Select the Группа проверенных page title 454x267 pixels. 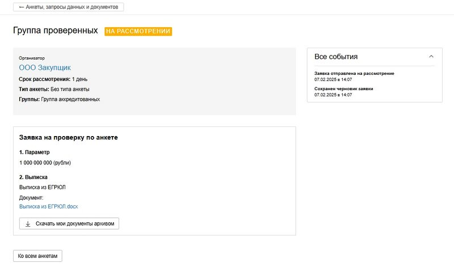(56, 31)
